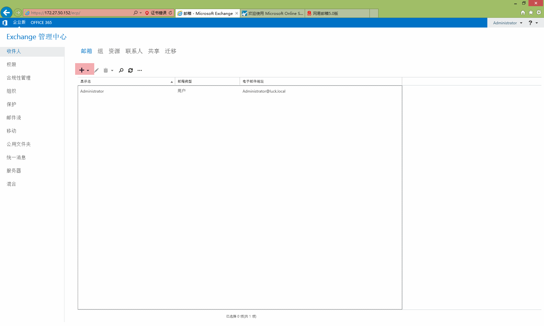
Task: Switch to the 迁移 tab
Action: (171, 51)
